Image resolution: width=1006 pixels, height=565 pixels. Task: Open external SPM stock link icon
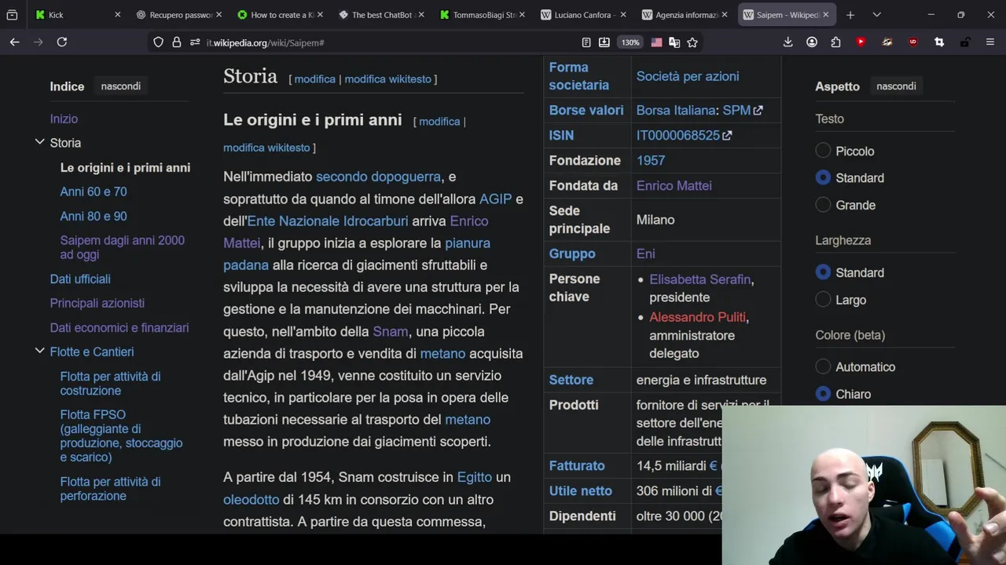pyautogui.click(x=758, y=111)
